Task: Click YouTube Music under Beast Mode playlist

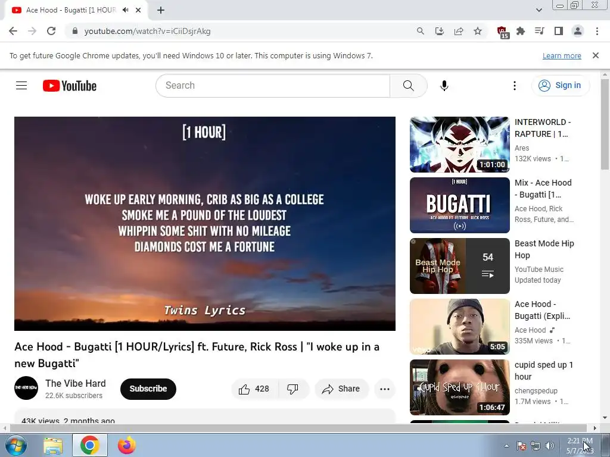Action: click(539, 270)
